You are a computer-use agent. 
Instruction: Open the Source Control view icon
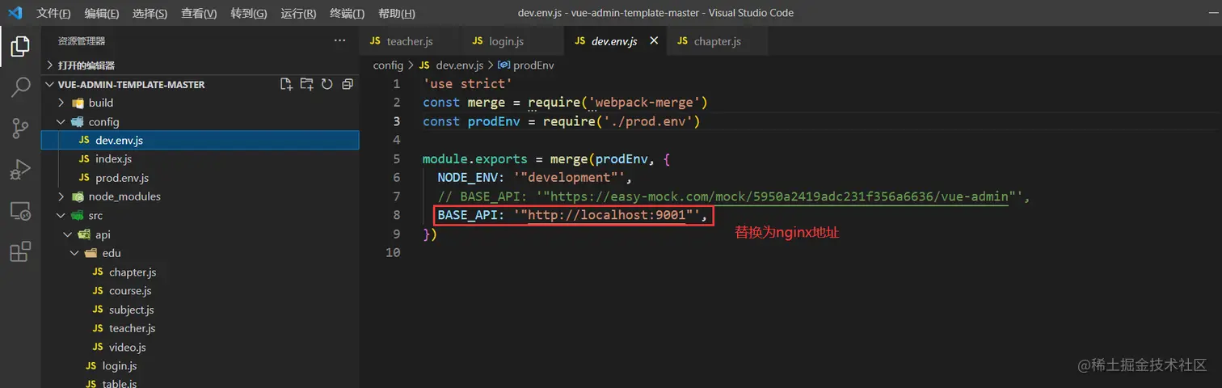tap(20, 129)
